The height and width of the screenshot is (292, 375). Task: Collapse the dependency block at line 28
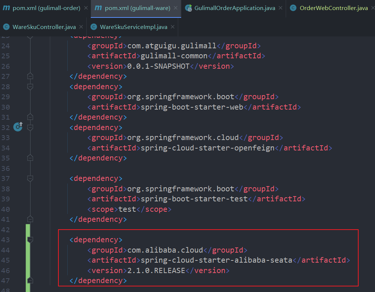coord(30,87)
